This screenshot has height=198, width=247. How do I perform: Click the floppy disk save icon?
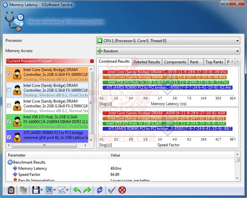click(36, 190)
